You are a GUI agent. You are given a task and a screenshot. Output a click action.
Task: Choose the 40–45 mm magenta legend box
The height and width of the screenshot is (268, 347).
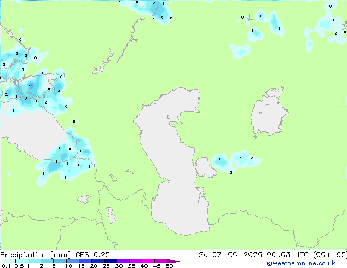tap(148, 261)
